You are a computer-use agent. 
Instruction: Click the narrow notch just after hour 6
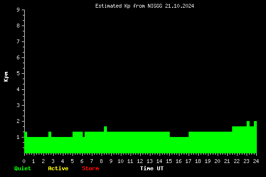84,135
